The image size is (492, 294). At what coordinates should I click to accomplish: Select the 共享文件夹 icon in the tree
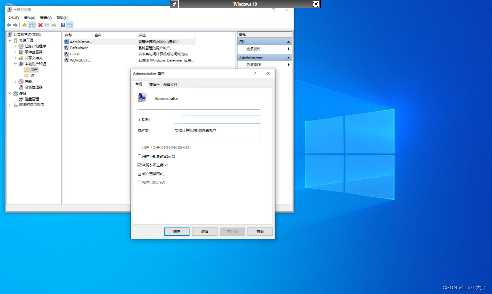[x=21, y=58]
